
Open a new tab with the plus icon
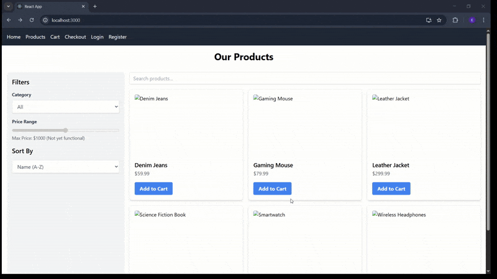[95, 6]
